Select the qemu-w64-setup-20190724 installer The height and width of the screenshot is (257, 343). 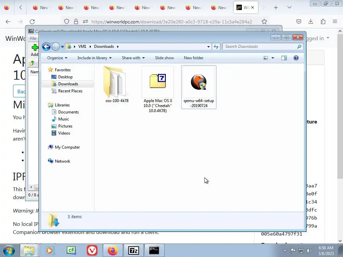click(199, 87)
